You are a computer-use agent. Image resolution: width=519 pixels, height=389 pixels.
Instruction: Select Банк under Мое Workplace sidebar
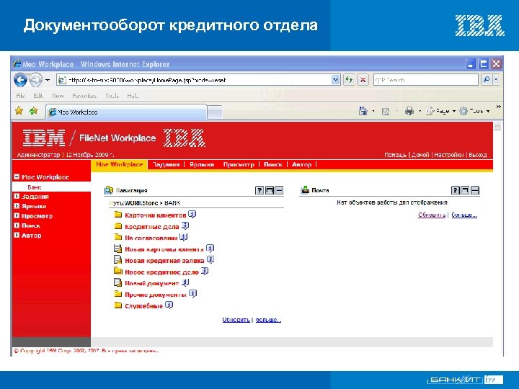coord(35,187)
